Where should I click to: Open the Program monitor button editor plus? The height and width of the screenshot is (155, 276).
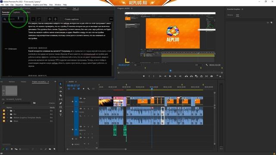pos(220,77)
